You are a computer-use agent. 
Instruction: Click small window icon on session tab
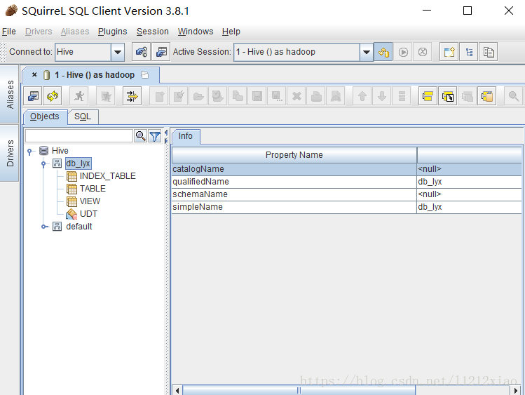144,74
